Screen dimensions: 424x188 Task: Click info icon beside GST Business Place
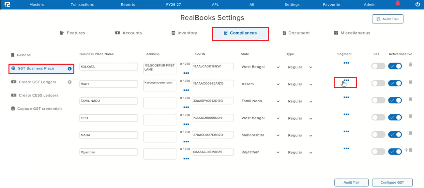point(69,69)
